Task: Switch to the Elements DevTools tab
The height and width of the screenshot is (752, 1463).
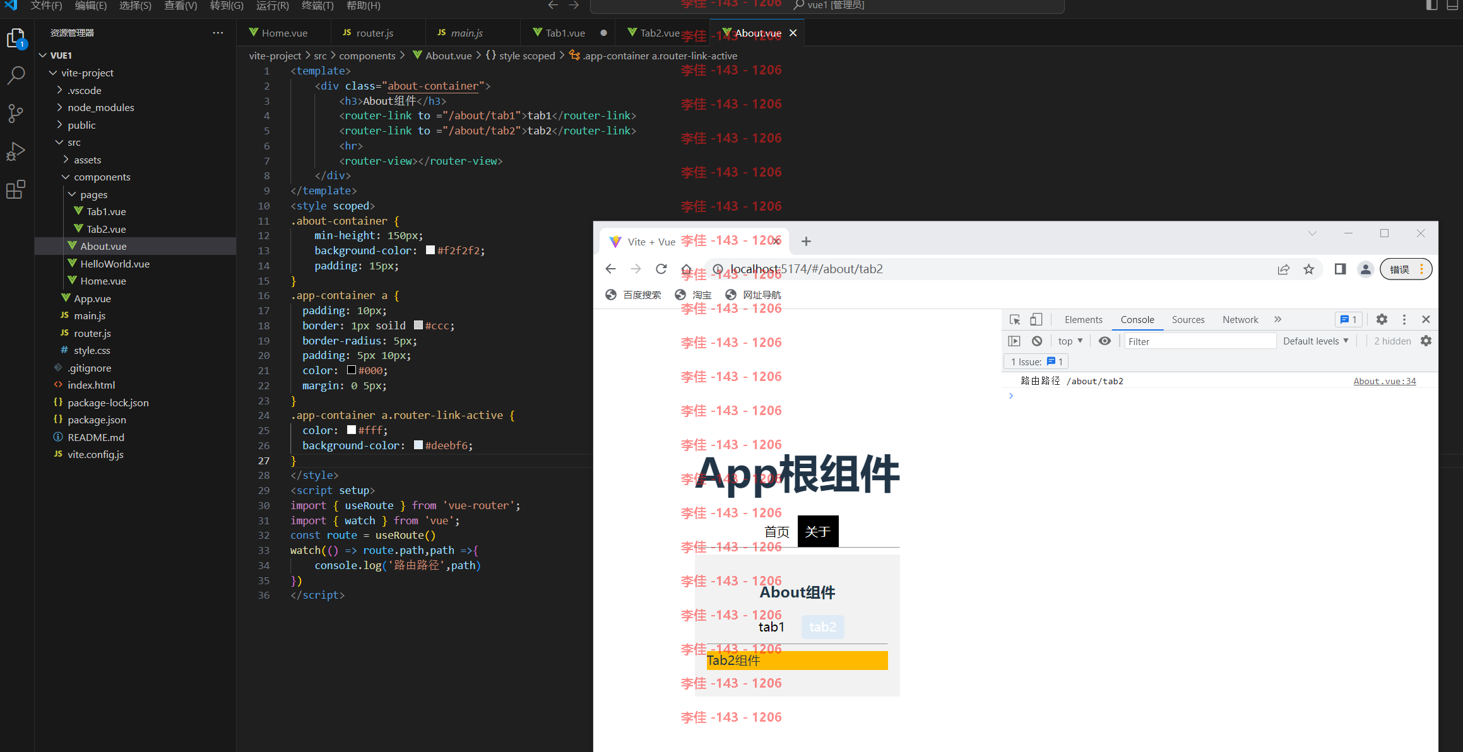Action: 1083,320
